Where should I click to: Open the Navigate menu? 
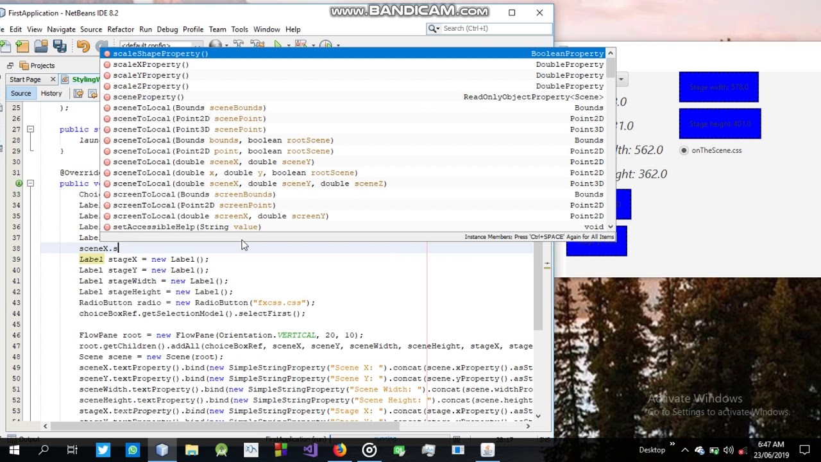[x=61, y=30]
